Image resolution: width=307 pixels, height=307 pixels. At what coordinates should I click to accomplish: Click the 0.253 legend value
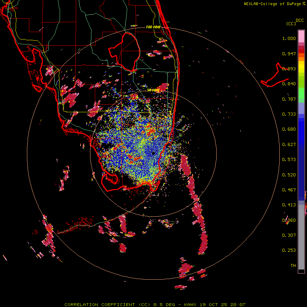tap(289, 250)
